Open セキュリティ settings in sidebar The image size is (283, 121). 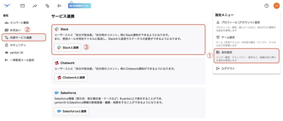click(x=18, y=45)
